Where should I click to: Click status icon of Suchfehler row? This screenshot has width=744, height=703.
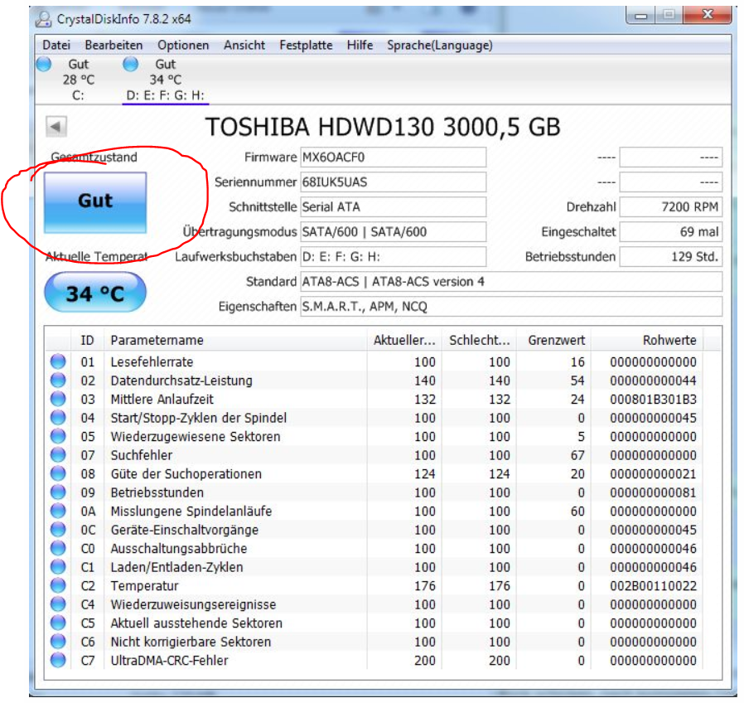tap(58, 455)
